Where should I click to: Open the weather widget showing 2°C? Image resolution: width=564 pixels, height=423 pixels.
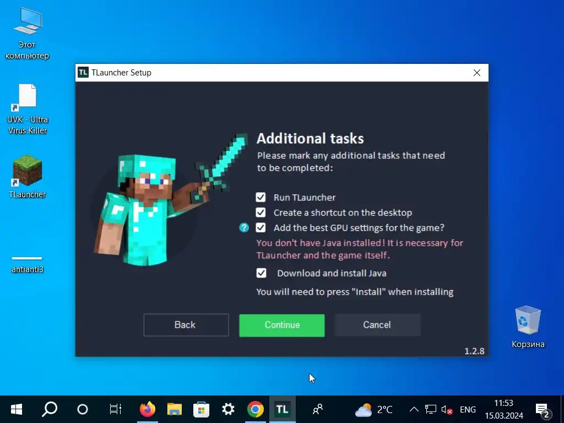[x=374, y=409]
